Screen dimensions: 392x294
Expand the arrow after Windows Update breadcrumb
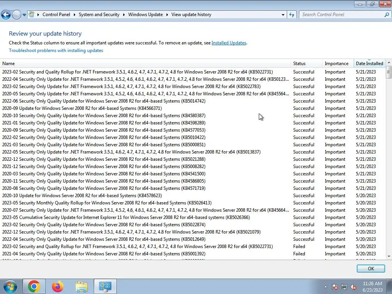[x=167, y=15]
